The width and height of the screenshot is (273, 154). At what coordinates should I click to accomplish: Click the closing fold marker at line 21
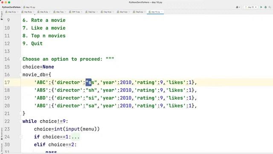coord(21,113)
